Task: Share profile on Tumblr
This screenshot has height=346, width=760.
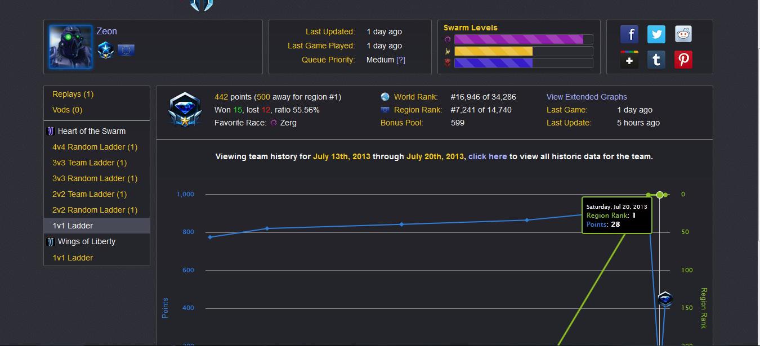Action: point(656,60)
